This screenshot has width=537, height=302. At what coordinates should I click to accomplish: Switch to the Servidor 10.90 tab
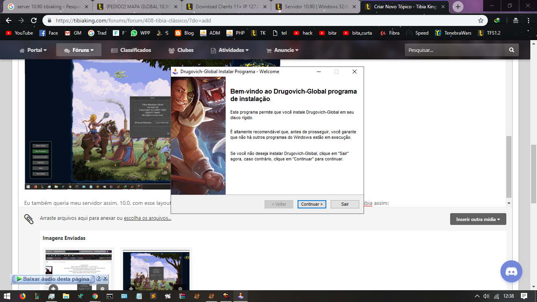(314, 7)
